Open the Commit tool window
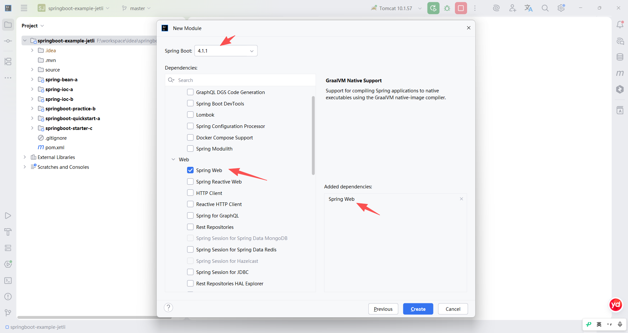 8,41
